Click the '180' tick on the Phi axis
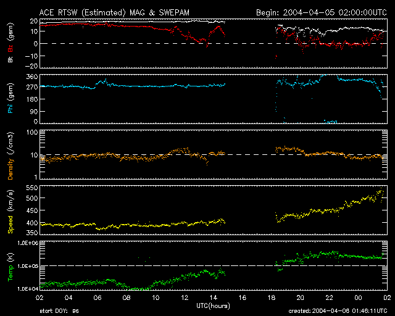 click(32, 99)
